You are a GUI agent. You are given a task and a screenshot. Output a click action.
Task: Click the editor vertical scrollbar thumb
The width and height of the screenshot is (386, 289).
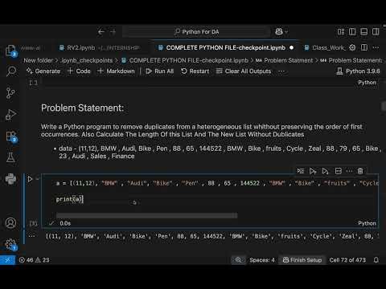384,106
